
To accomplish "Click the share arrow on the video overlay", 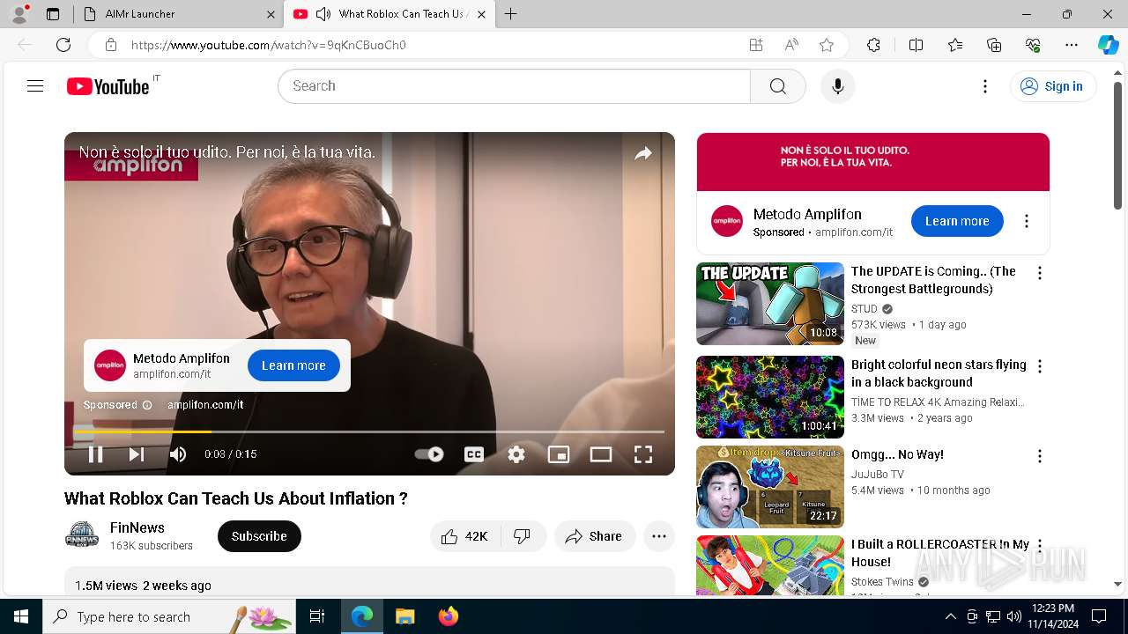I will 643,153.
